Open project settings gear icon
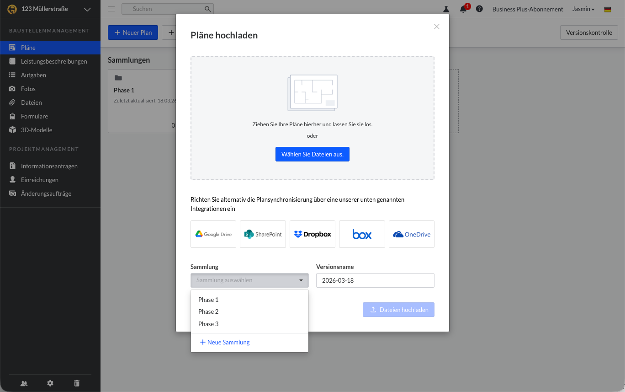Viewport: 625px width, 392px height. click(x=50, y=383)
